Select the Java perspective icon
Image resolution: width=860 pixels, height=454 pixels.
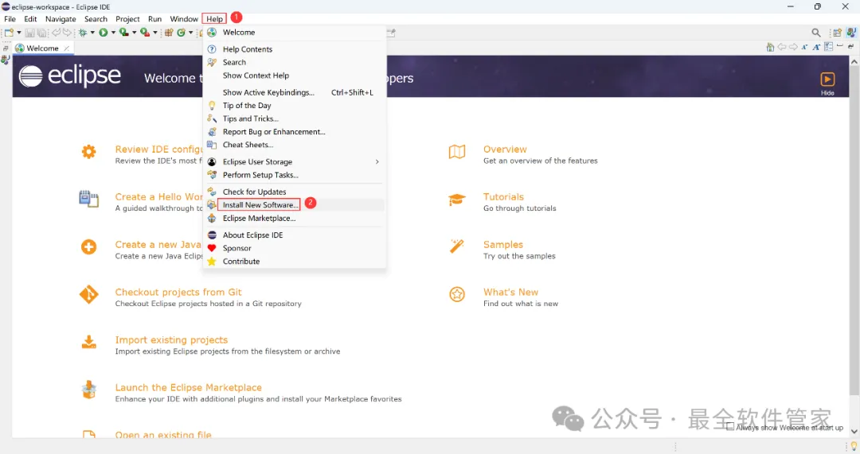pos(851,33)
